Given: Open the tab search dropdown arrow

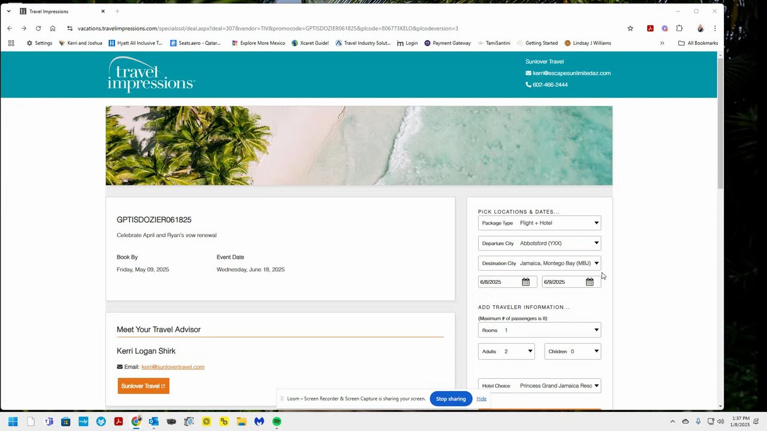Looking at the screenshot, I should point(8,11).
